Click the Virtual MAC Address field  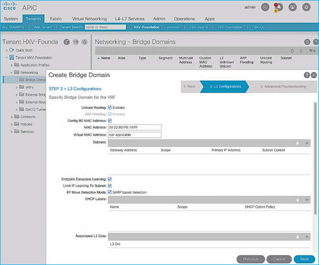135,135
